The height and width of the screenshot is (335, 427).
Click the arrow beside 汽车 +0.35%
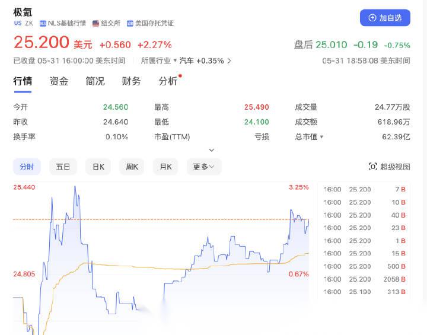point(229,61)
